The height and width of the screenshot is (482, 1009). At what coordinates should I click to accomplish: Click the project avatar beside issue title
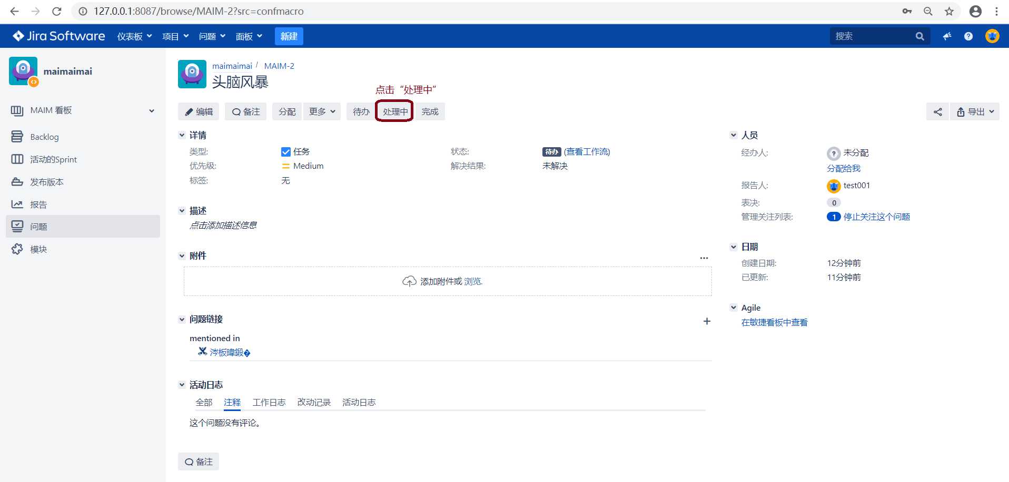point(192,74)
